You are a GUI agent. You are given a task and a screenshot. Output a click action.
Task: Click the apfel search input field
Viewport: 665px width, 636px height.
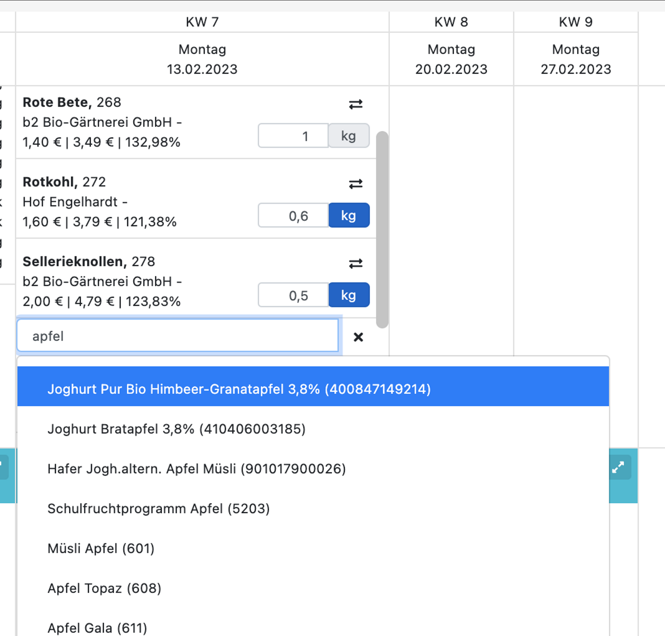[x=178, y=336]
